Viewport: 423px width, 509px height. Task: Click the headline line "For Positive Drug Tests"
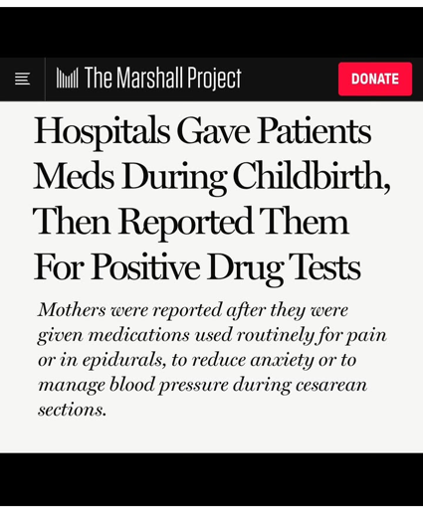tap(197, 267)
